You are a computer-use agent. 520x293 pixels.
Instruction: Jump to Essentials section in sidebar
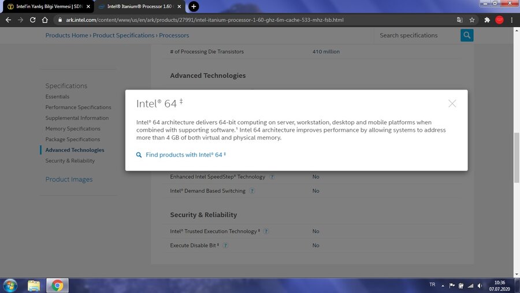click(57, 97)
